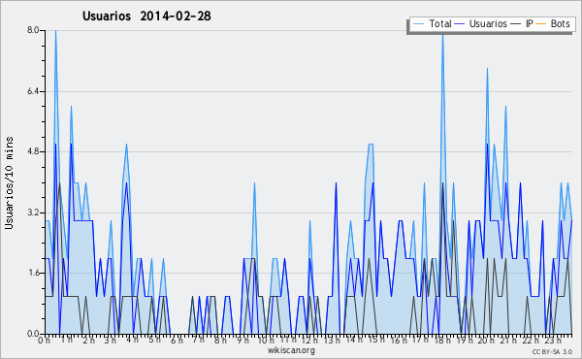Click the '18 h' x-axis label
582x359 pixels.
(442, 340)
